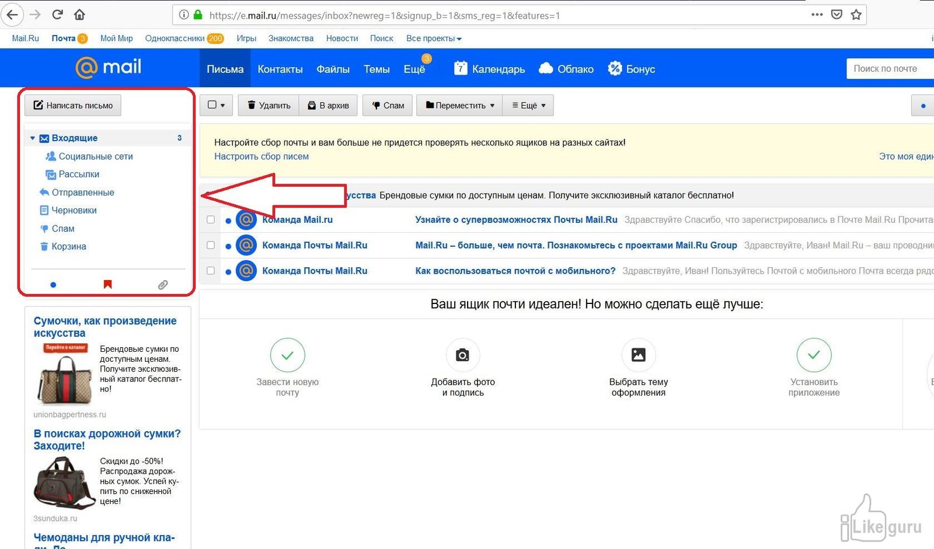
Task: Go to browser home page icon
Action: click(x=79, y=15)
